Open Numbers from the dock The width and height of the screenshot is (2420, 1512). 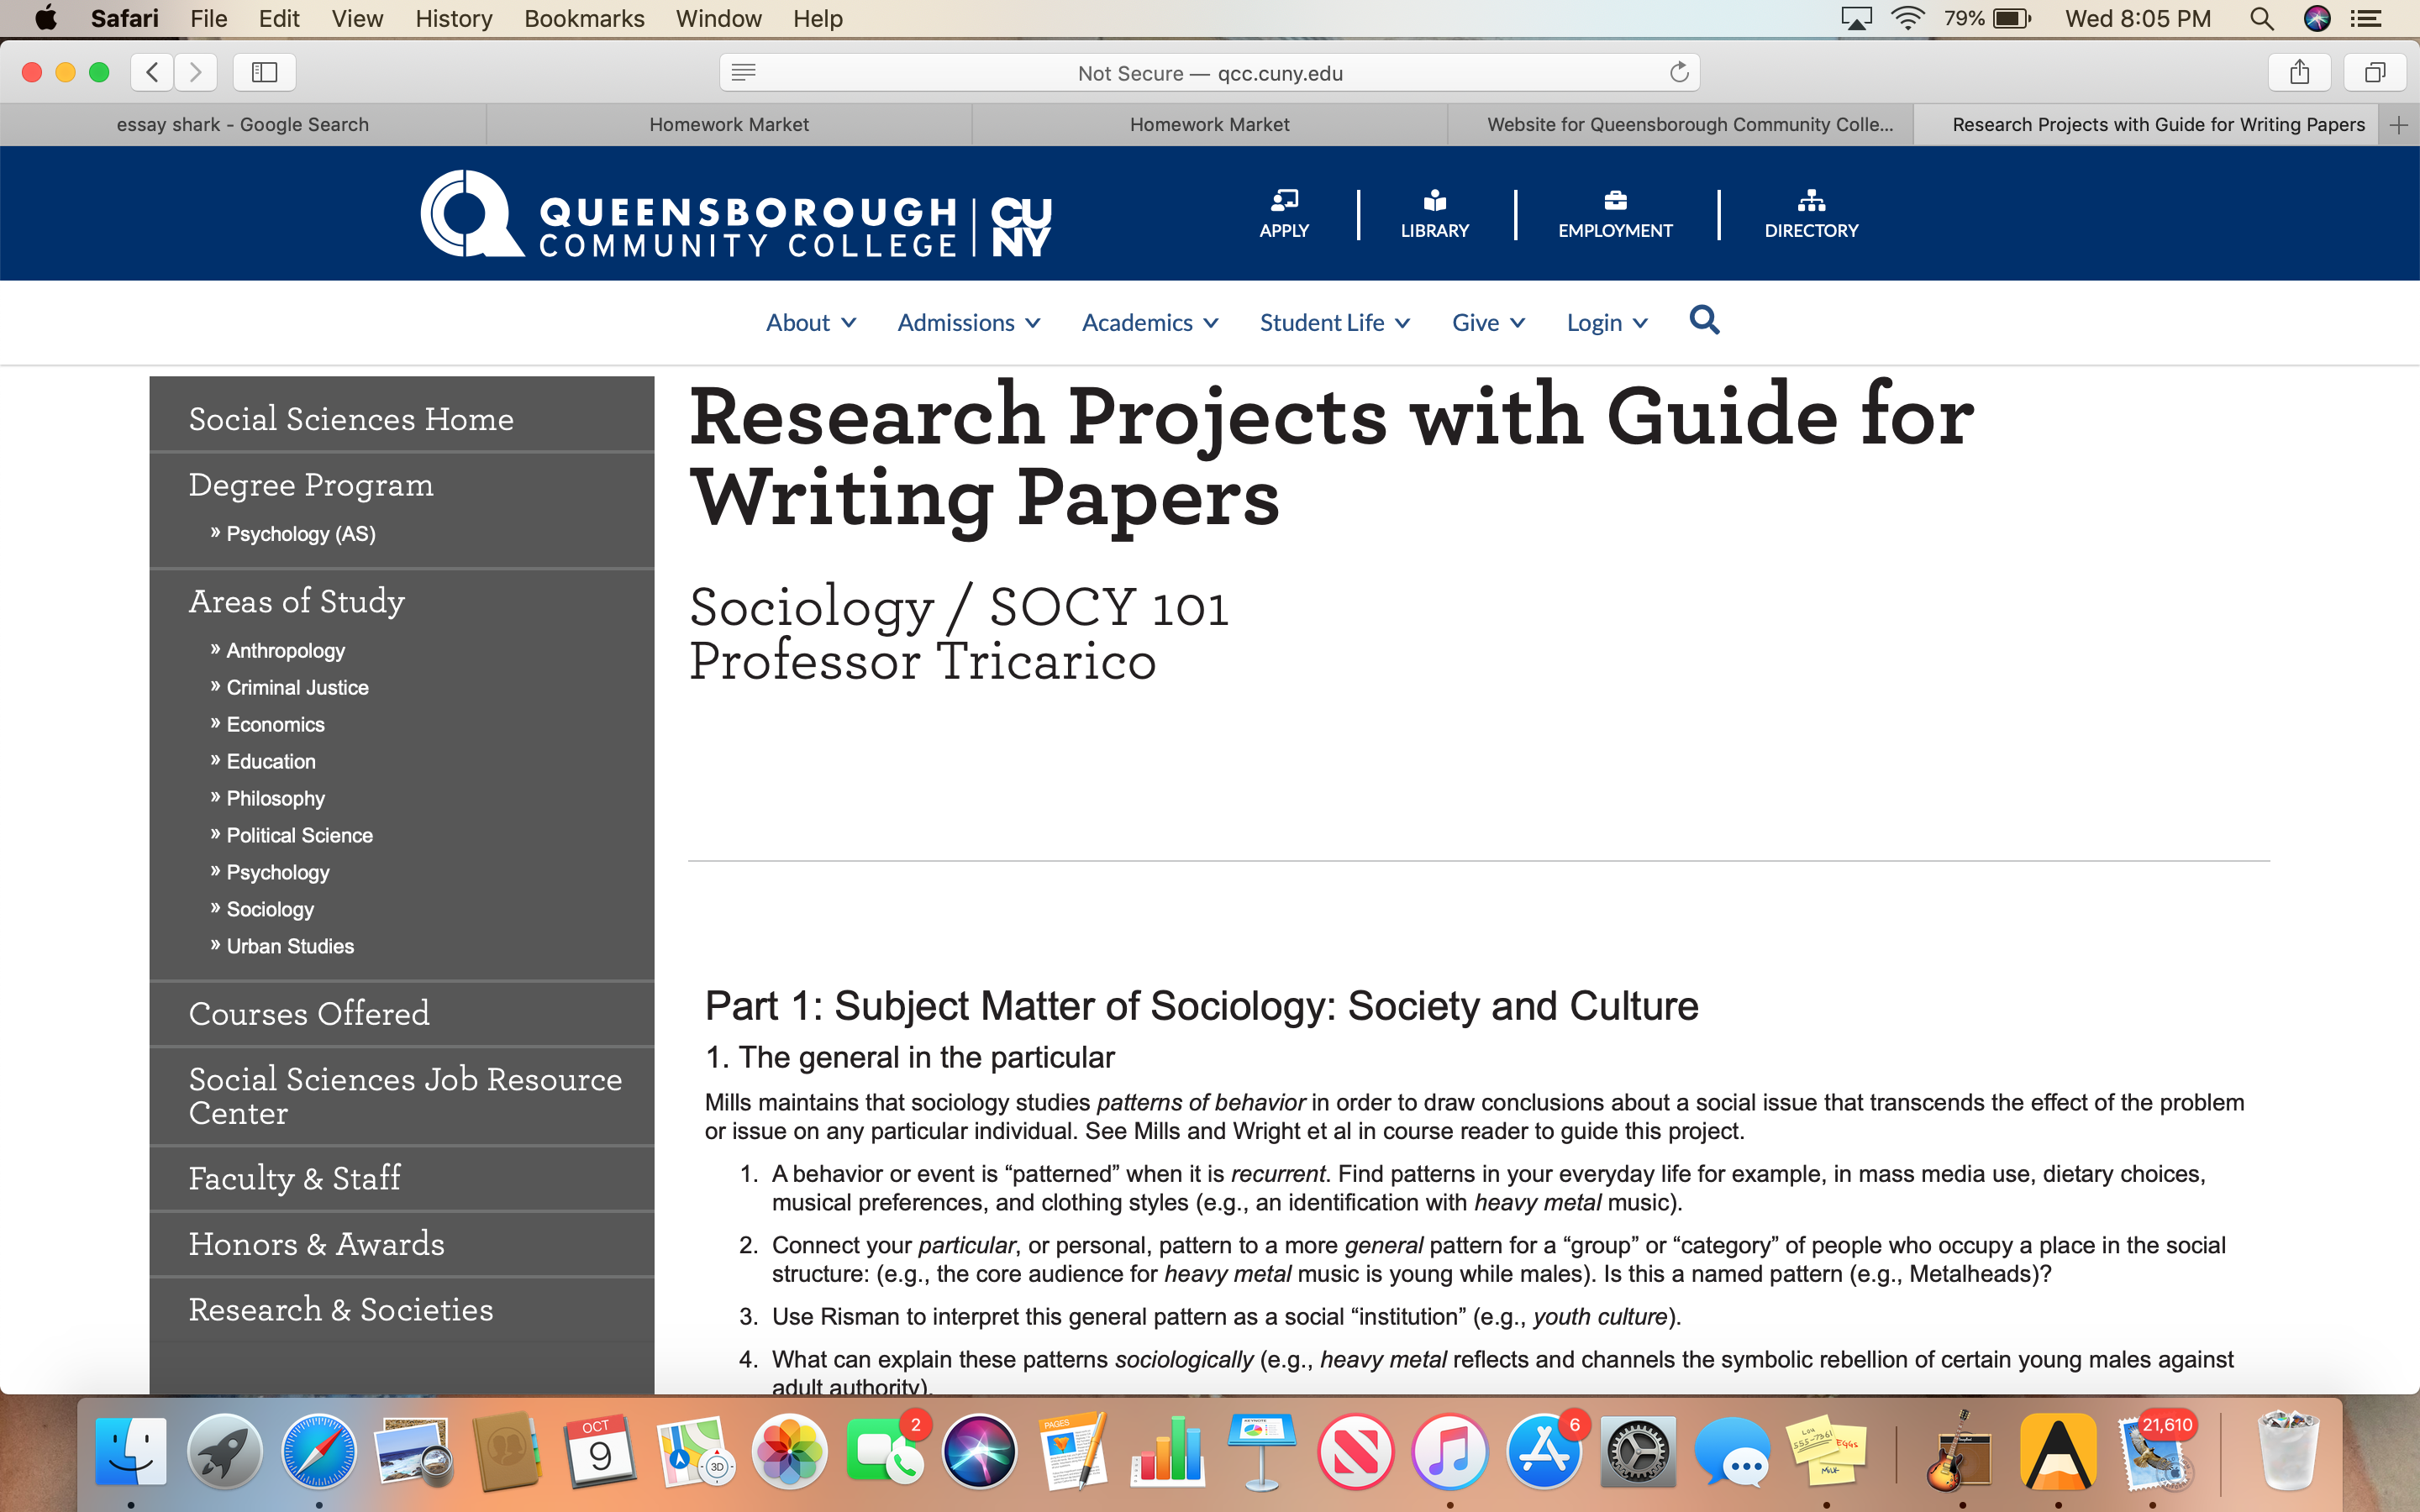tap(1167, 1451)
